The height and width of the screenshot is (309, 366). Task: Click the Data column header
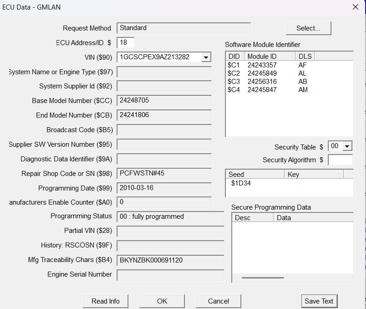pos(313,217)
